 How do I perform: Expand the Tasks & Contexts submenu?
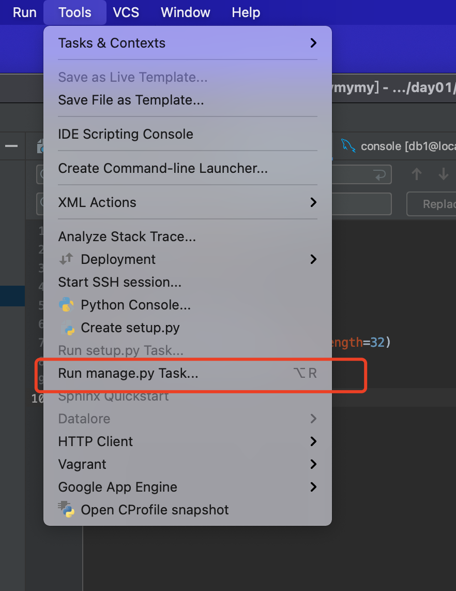tap(313, 43)
